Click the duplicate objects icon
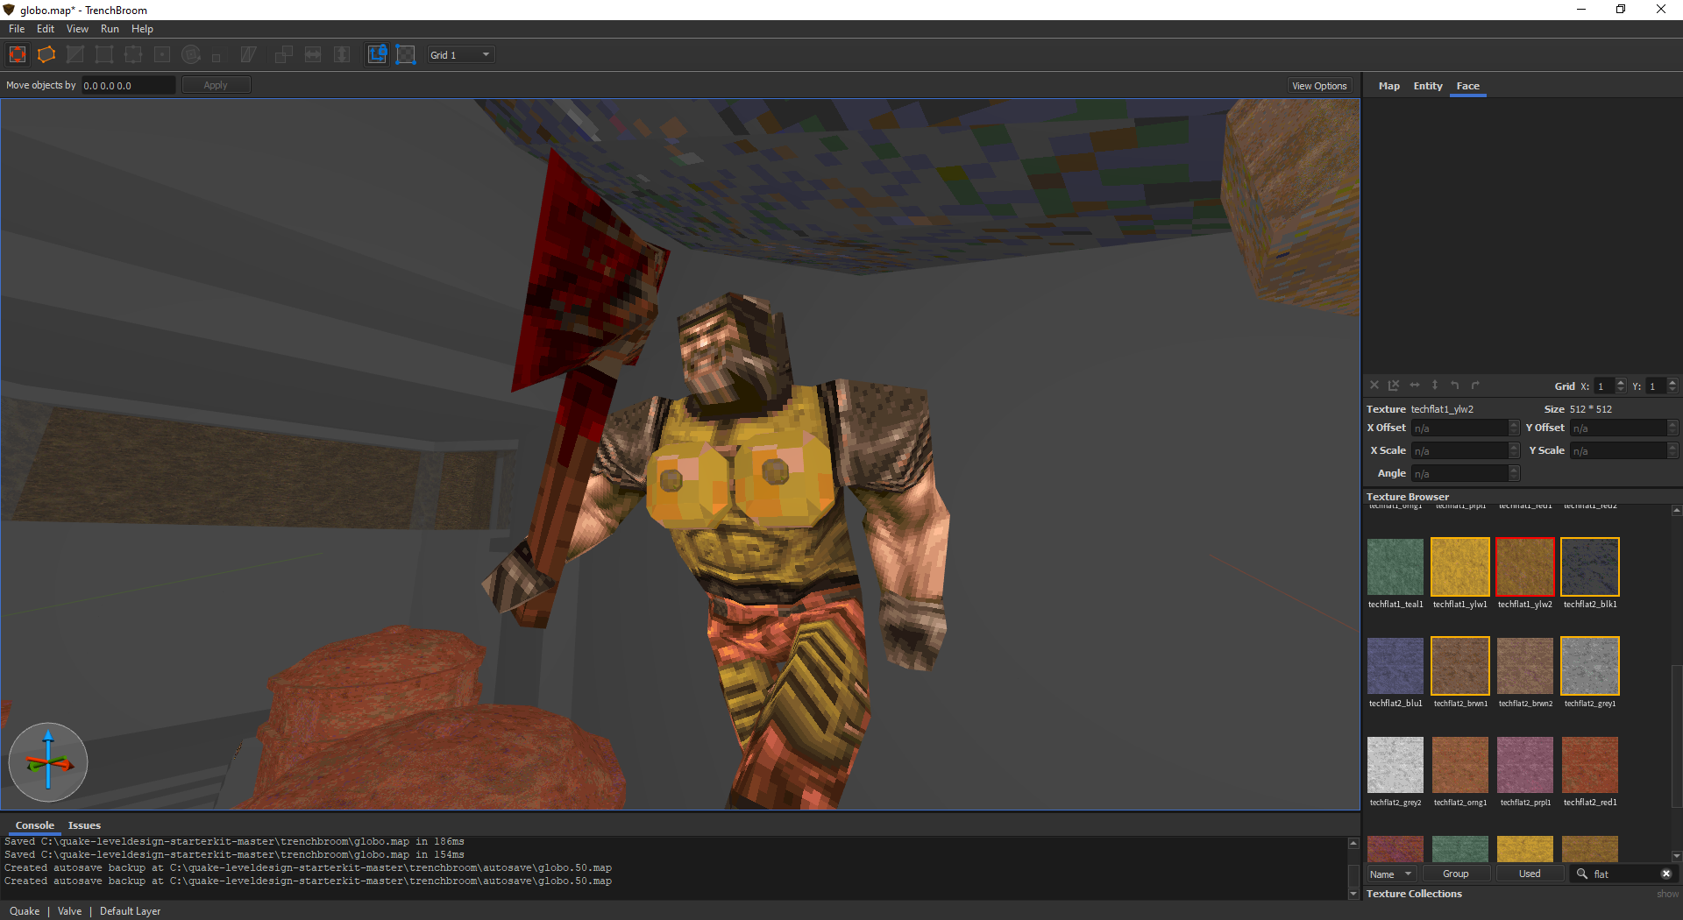The width and height of the screenshot is (1683, 920). coord(284,54)
